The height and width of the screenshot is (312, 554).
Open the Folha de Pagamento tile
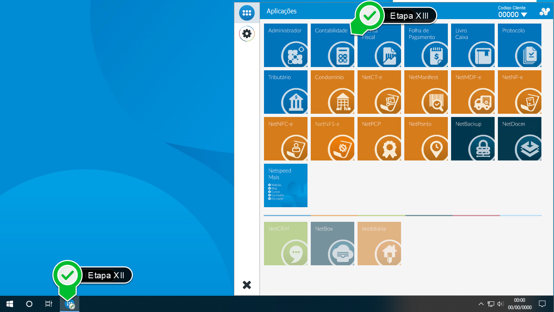pos(426,45)
